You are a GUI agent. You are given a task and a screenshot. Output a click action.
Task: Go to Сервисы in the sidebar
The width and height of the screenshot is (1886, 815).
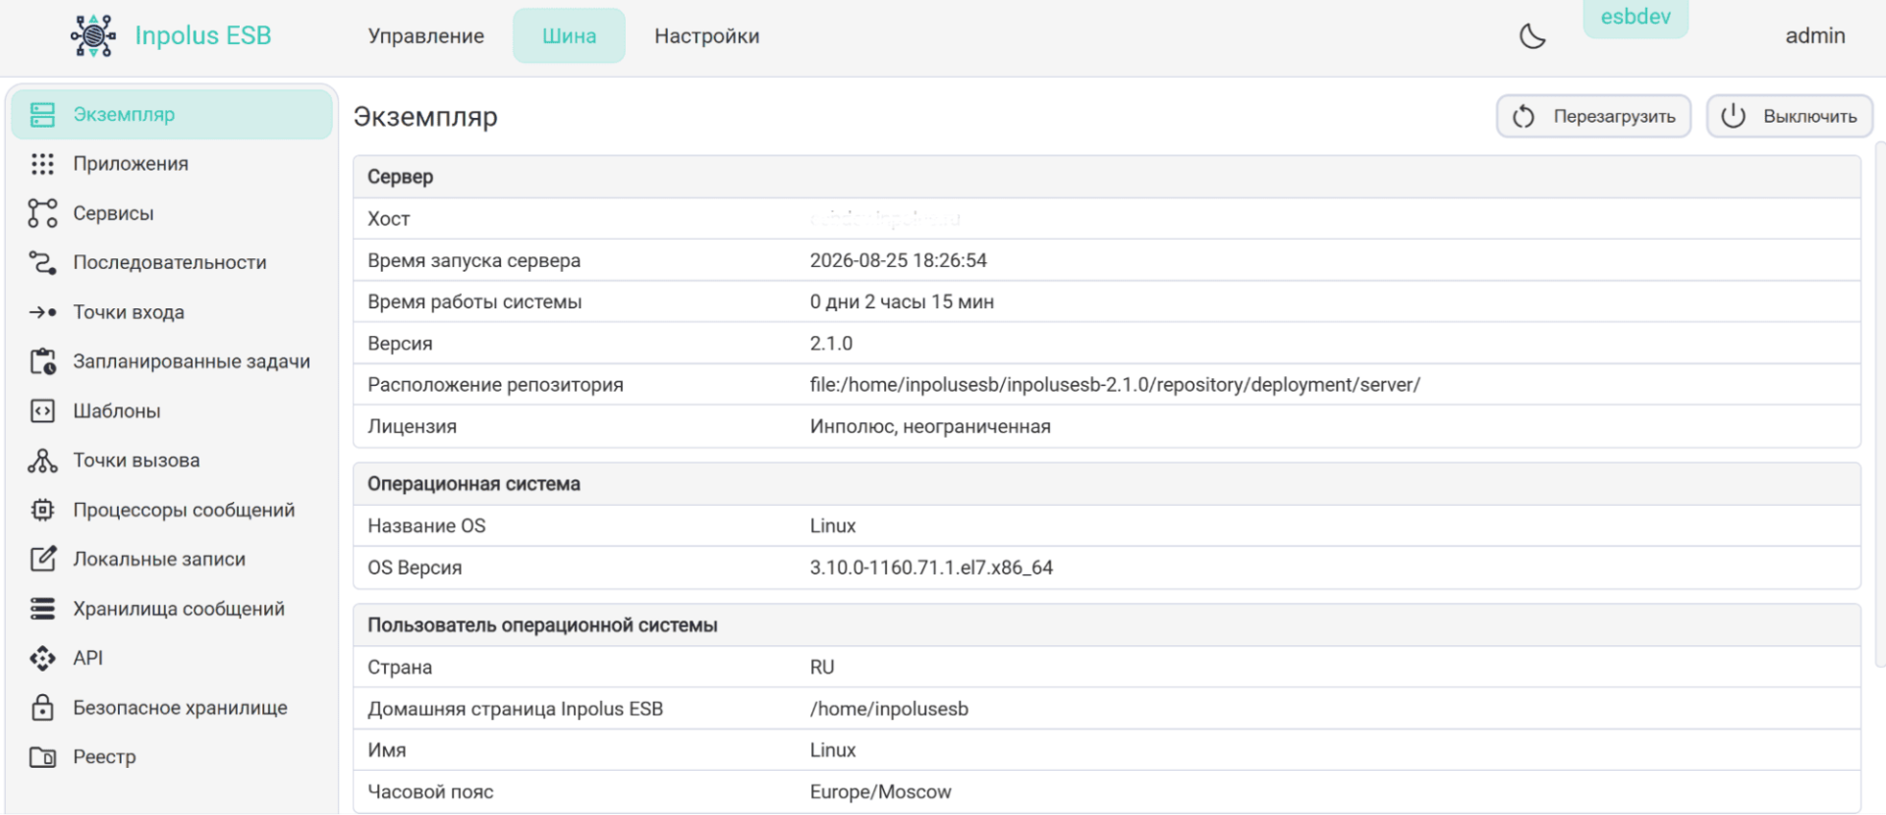tap(113, 213)
